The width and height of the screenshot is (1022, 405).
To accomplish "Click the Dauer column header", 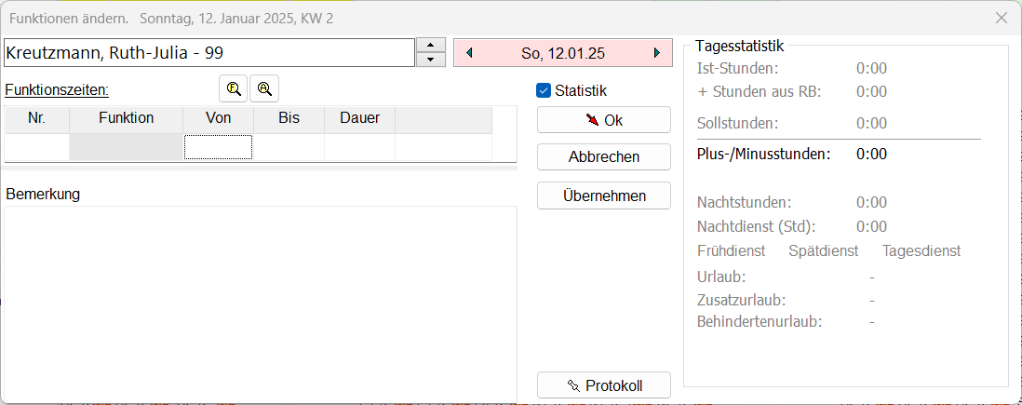I will coord(359,118).
